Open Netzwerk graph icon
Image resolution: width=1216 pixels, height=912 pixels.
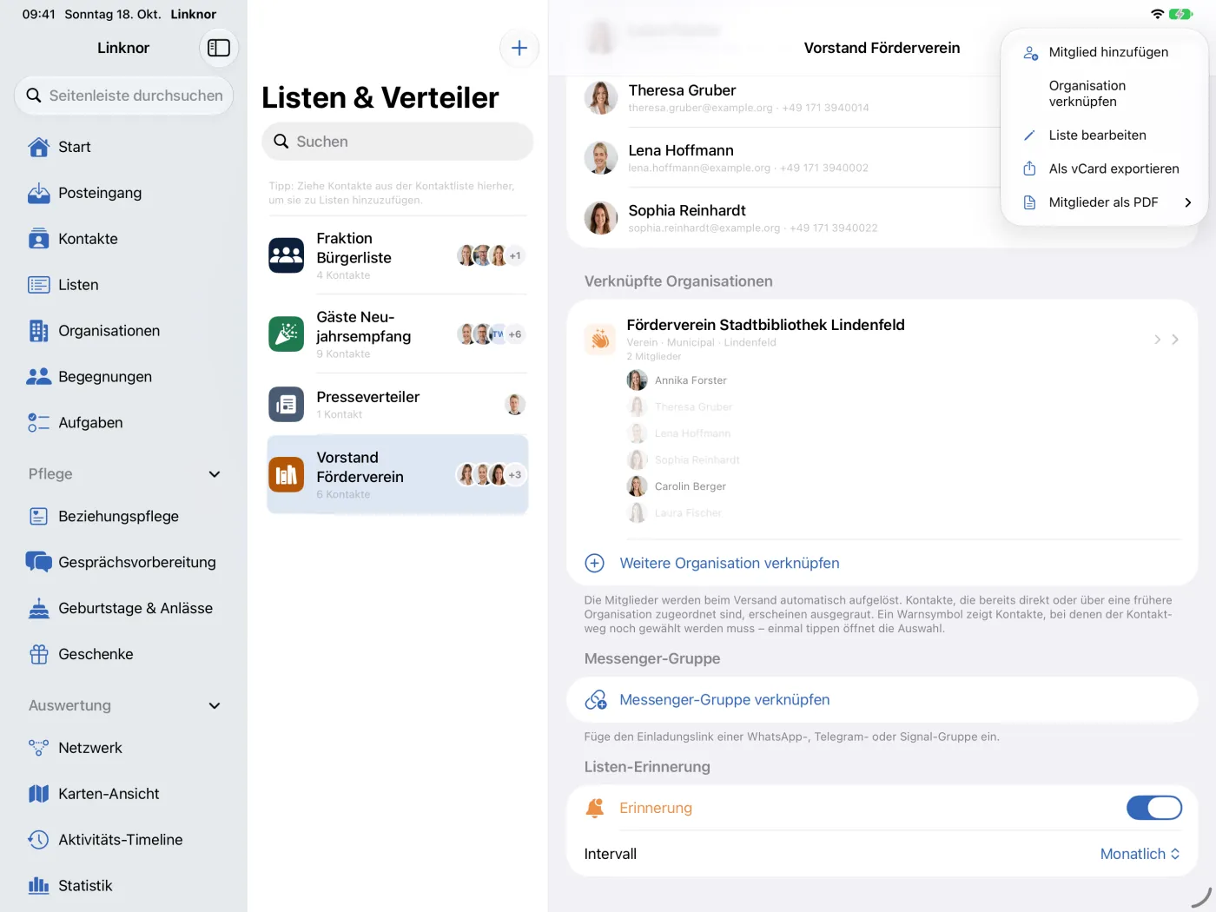pos(39,748)
